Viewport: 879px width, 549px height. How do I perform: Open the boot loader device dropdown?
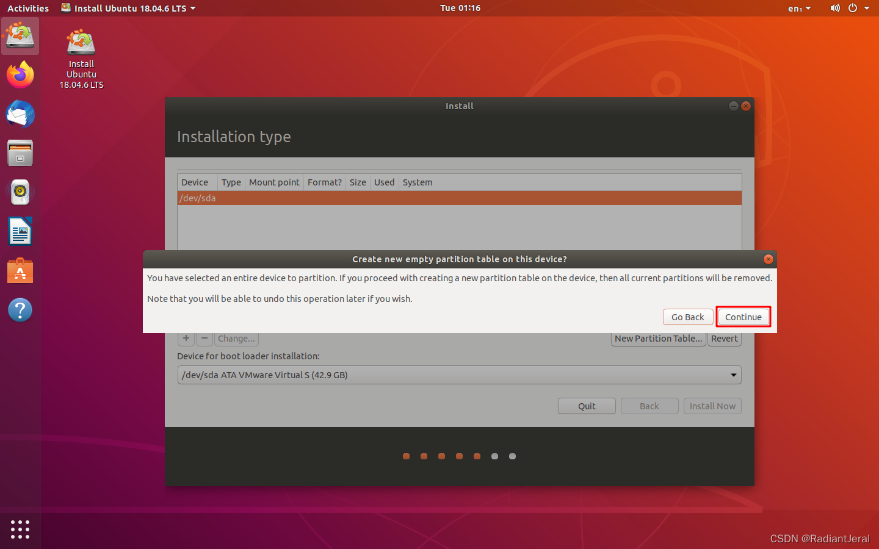[459, 375]
